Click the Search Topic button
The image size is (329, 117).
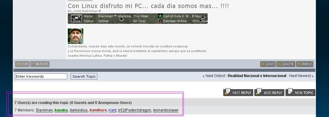(84, 76)
